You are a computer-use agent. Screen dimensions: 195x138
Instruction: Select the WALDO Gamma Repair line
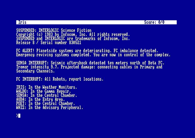pyautogui.click(x=43, y=91)
